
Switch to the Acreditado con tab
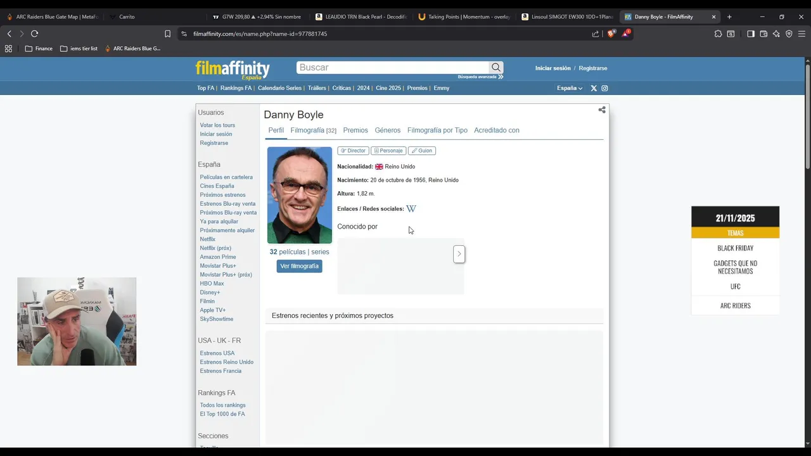[x=497, y=130]
